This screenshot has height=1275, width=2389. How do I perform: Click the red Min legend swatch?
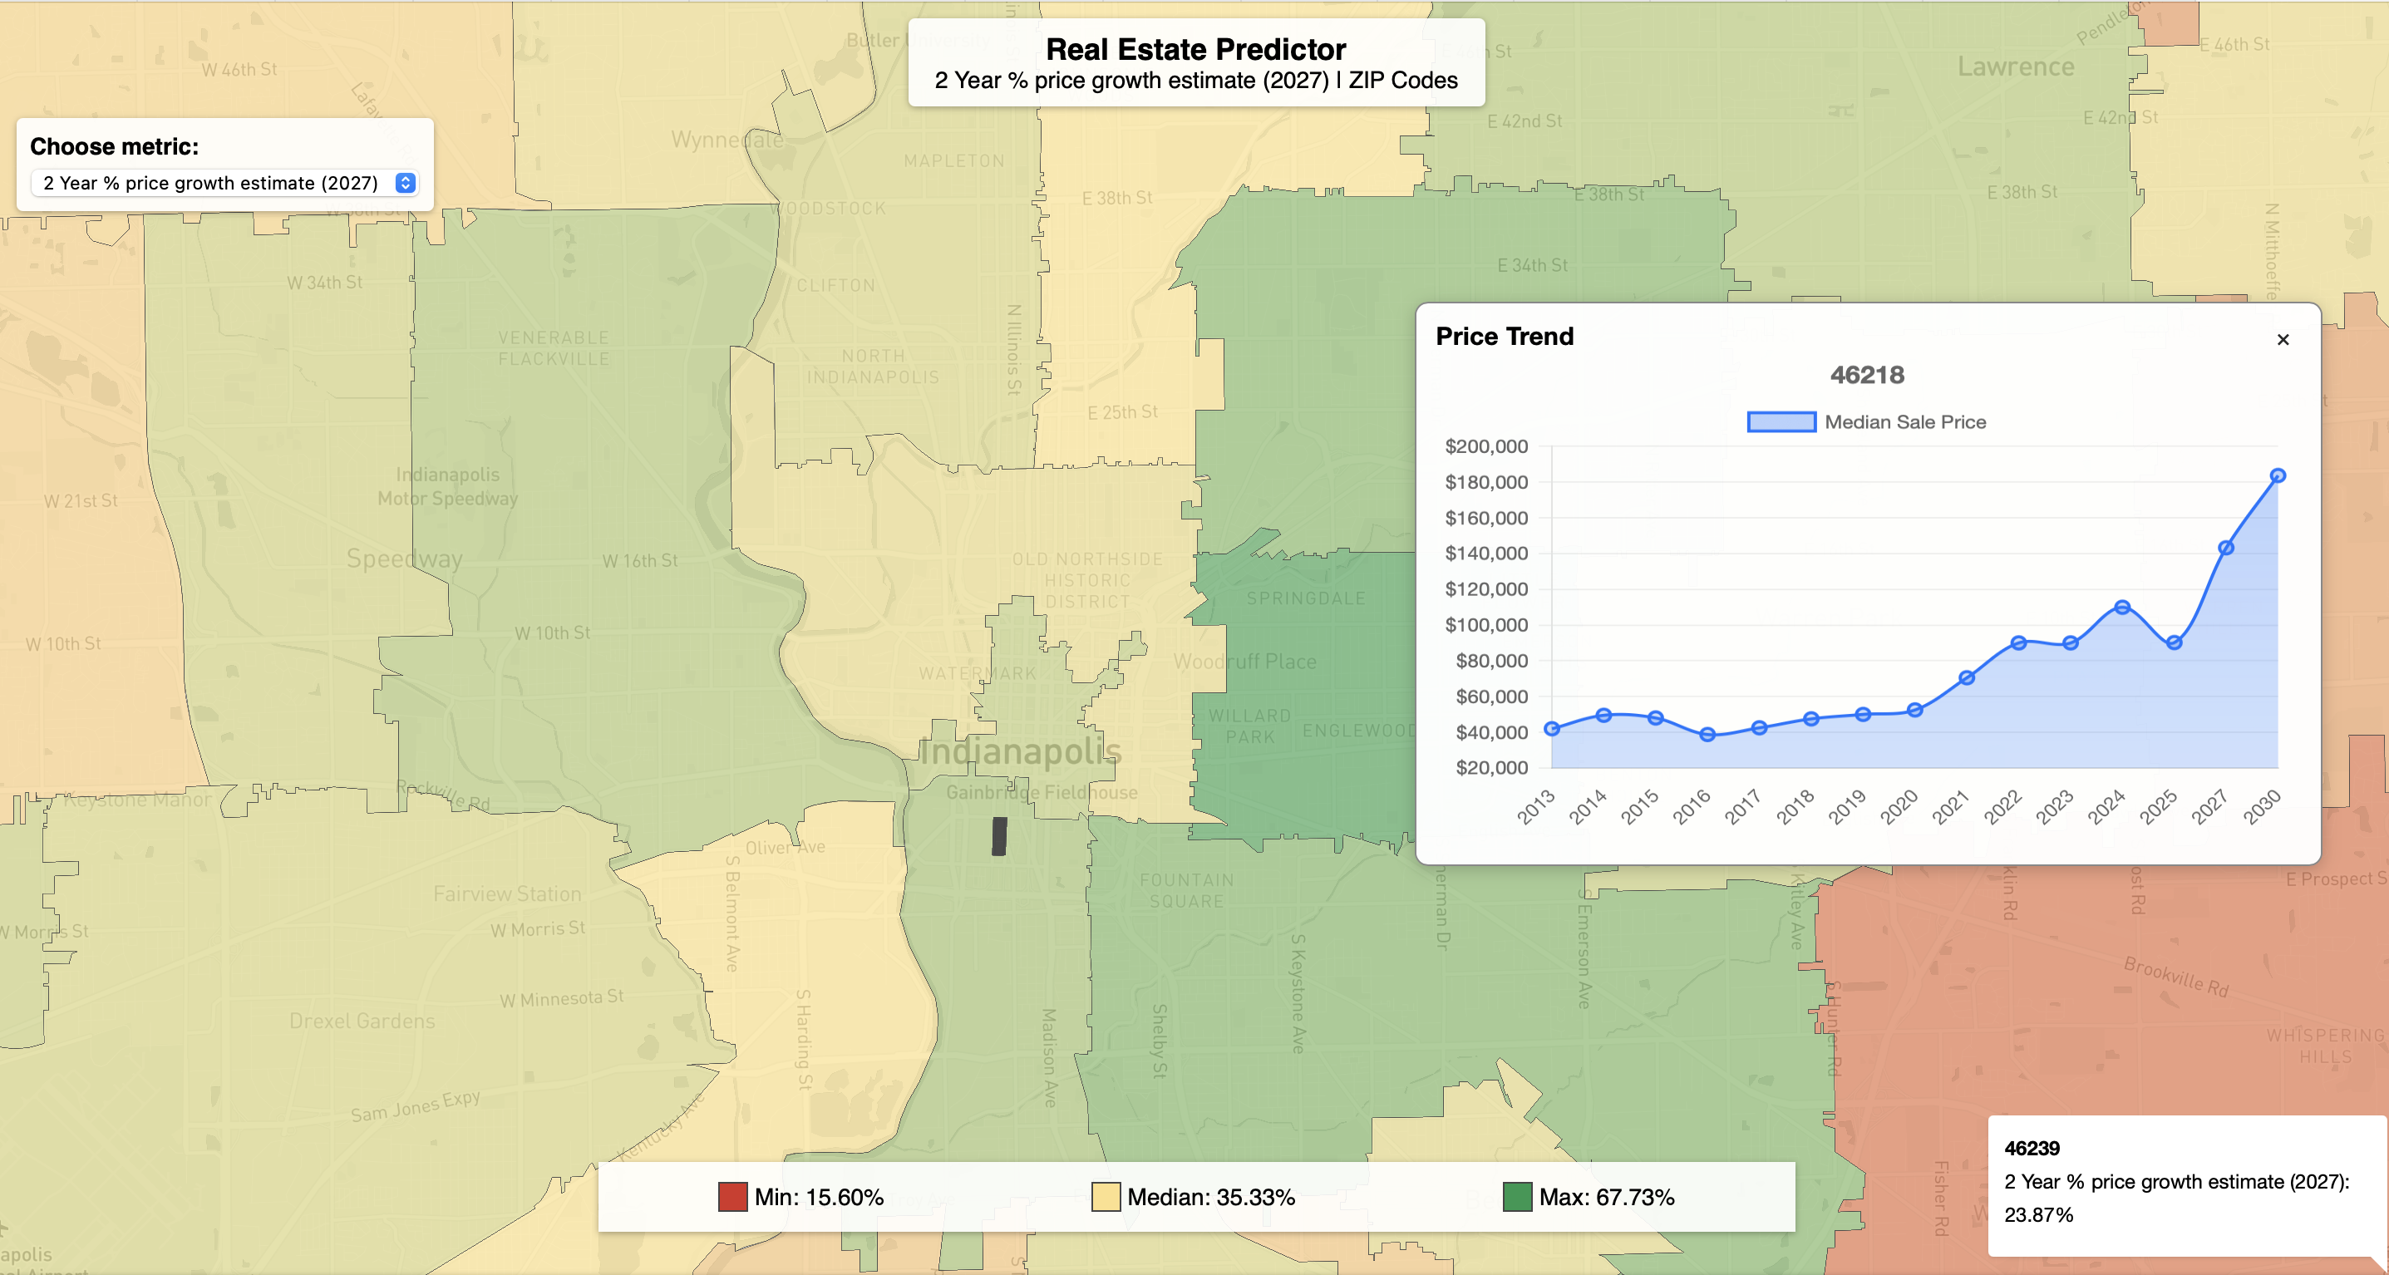pyautogui.click(x=732, y=1196)
